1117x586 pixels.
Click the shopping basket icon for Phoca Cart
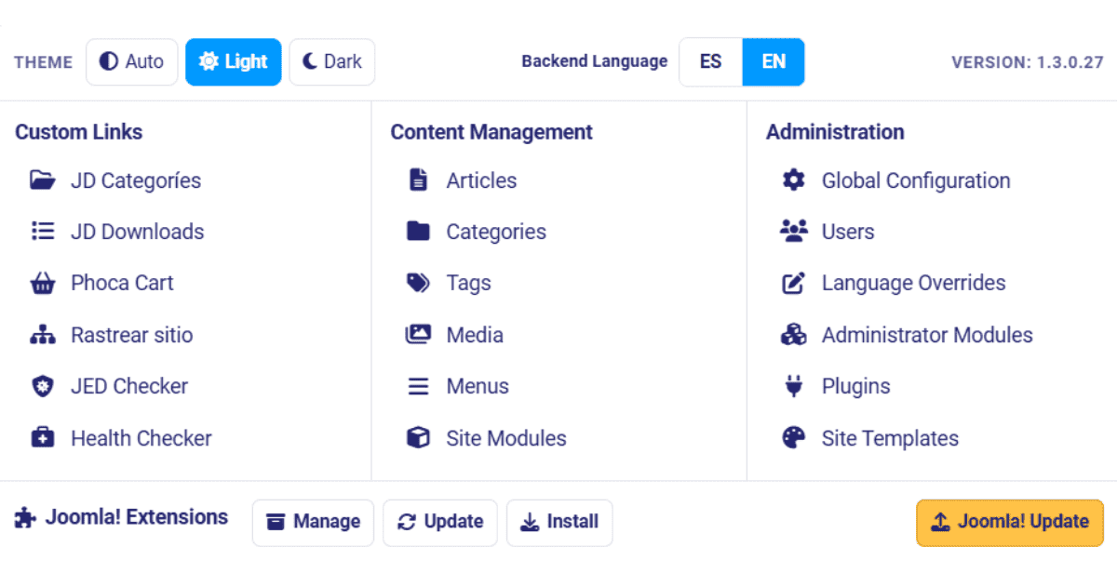(x=42, y=284)
